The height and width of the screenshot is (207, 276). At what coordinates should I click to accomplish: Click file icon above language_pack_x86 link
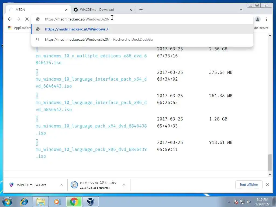click(37, 142)
